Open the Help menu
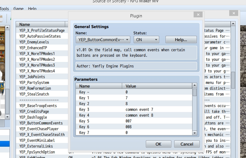Viewport: 246px width, 158px height. tap(32, 9)
